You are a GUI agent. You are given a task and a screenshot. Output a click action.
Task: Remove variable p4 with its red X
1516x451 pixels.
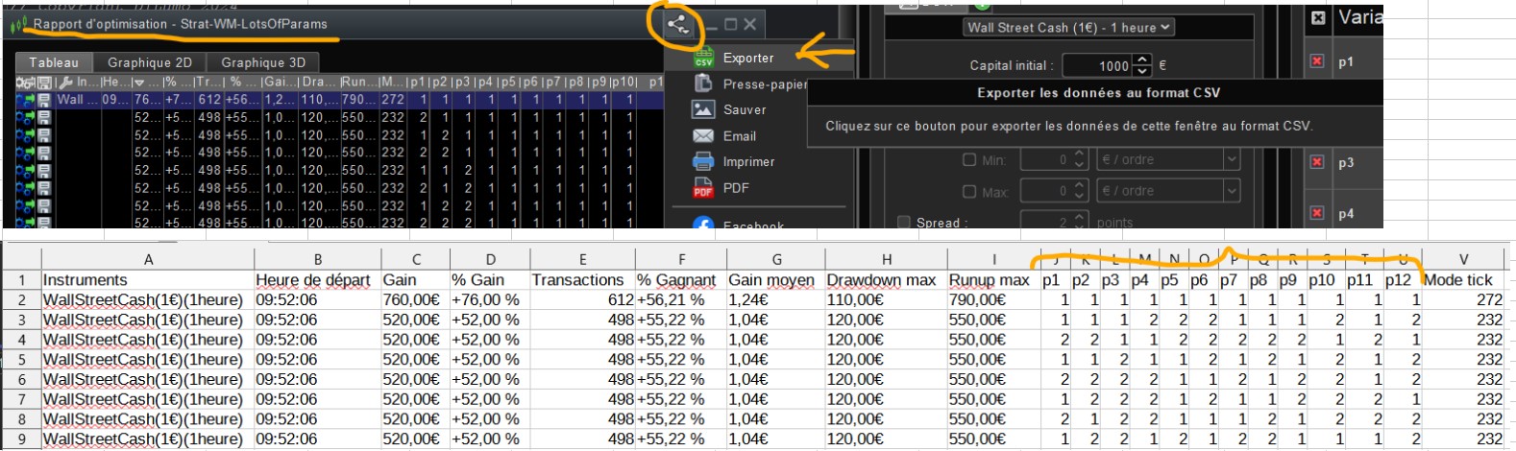pyautogui.click(x=1317, y=212)
